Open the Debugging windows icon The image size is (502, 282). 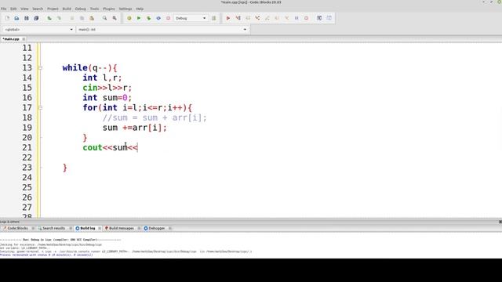319,18
